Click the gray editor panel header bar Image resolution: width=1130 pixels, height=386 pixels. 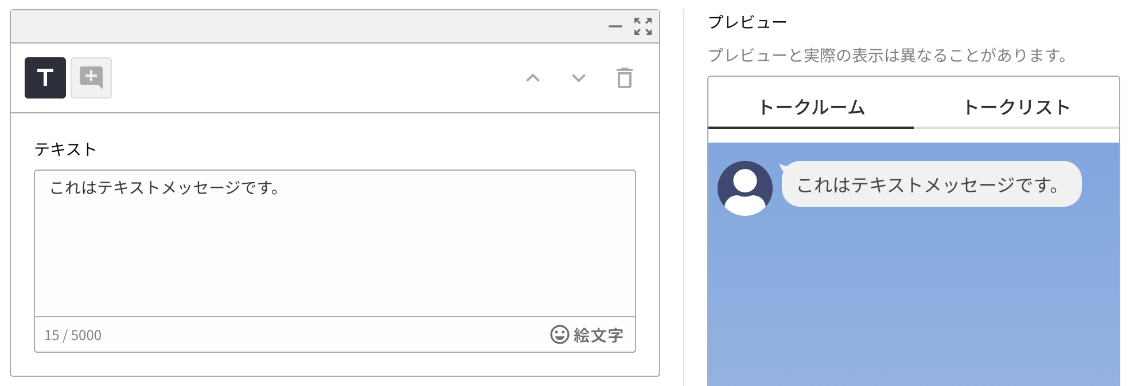(x=310, y=26)
